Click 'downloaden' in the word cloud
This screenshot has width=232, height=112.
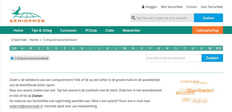[x=200, y=91]
